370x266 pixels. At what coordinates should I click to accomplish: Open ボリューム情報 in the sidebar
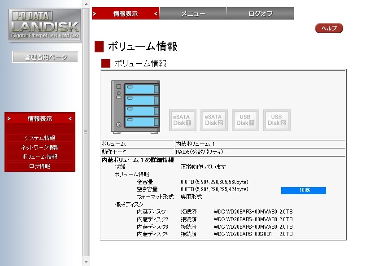point(39,157)
